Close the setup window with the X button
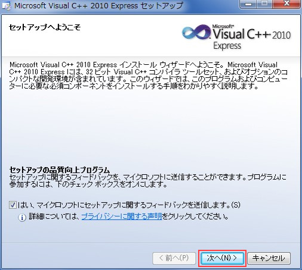The width and height of the screenshot is (302, 270). (286, 4)
